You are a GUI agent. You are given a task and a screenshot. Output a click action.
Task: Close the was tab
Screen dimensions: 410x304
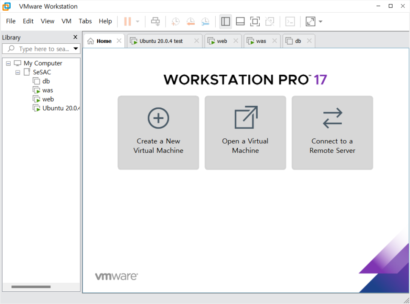(275, 41)
